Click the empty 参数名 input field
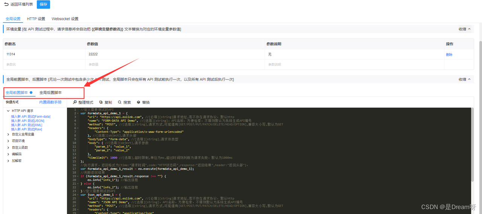 44,64
